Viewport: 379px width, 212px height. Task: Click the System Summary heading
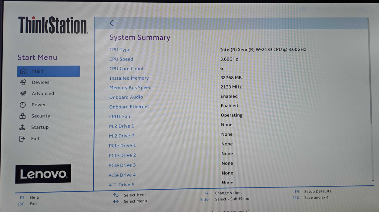pos(140,38)
